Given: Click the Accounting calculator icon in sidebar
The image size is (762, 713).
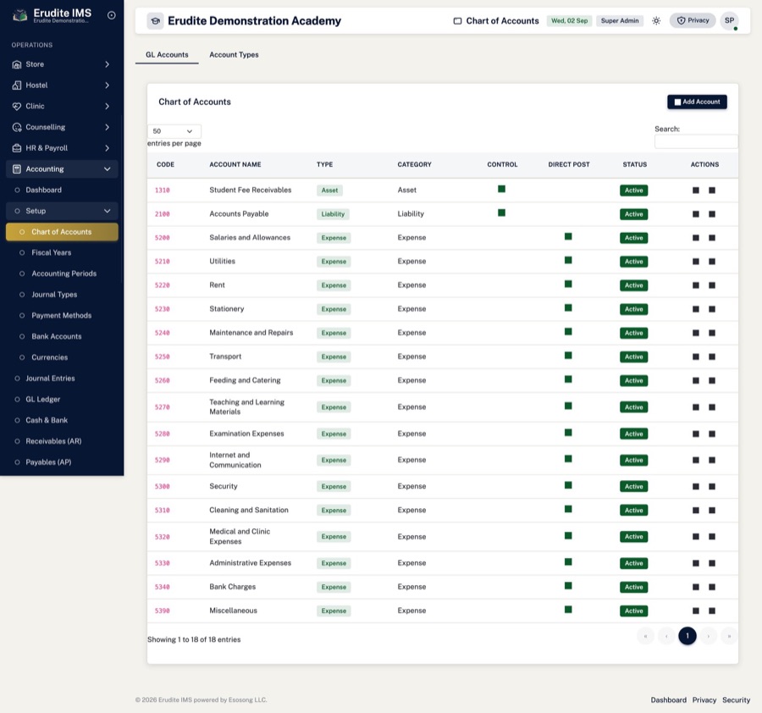Looking at the screenshot, I should (x=17, y=169).
